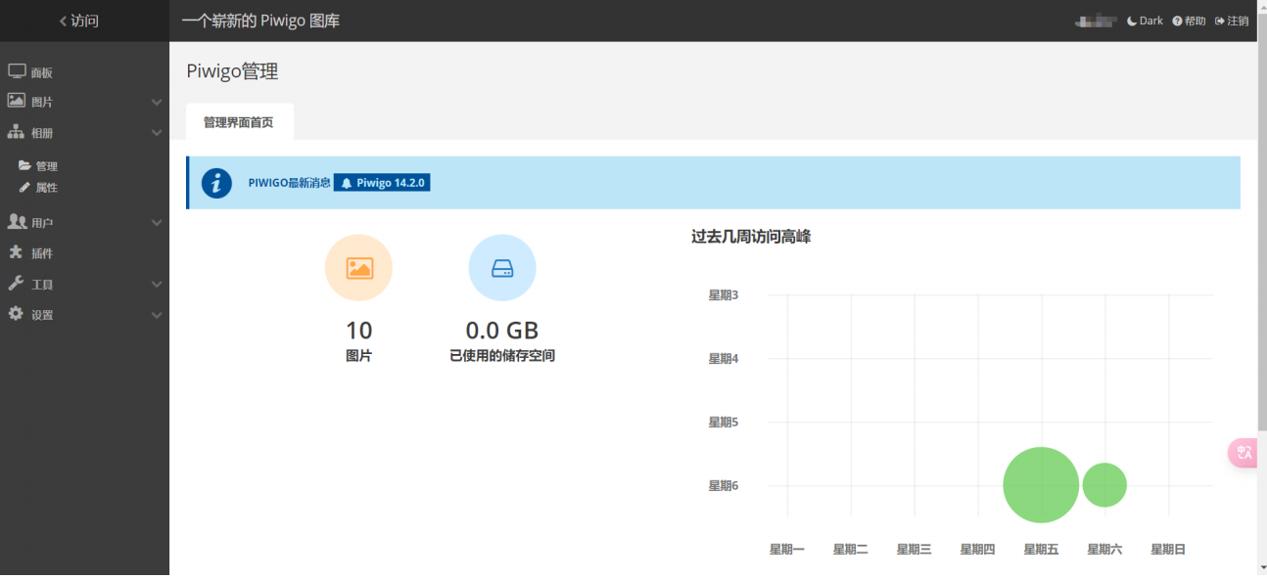Click the gear icon beside 设置
The height and width of the screenshot is (579, 1267).
(x=16, y=314)
